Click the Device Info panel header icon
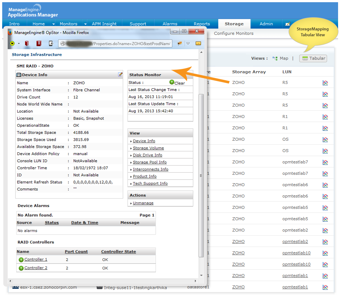Viewport: 341px width, 299px height. pyautogui.click(x=19, y=75)
